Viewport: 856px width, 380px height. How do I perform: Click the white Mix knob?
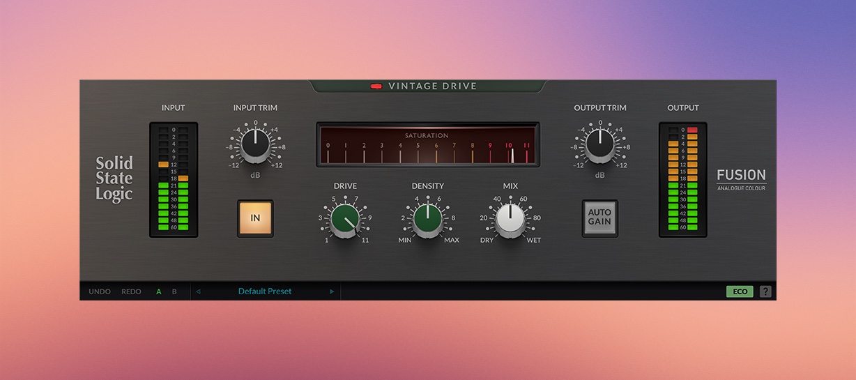coord(510,220)
